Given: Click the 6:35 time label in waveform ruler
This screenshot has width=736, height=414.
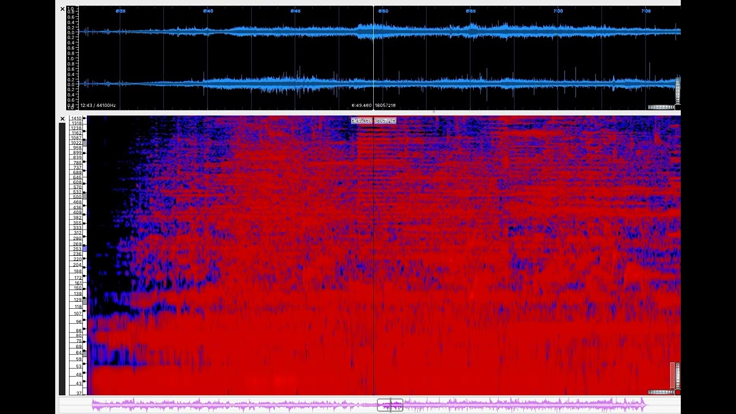Looking at the screenshot, I should [121, 11].
